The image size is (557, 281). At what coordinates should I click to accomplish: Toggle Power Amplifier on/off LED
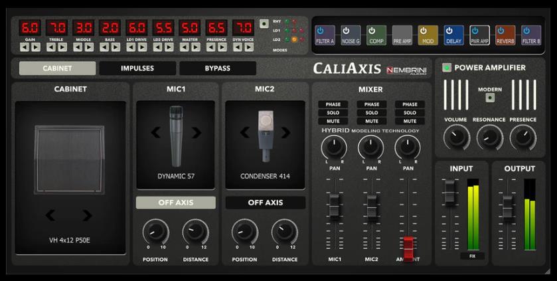(x=447, y=68)
